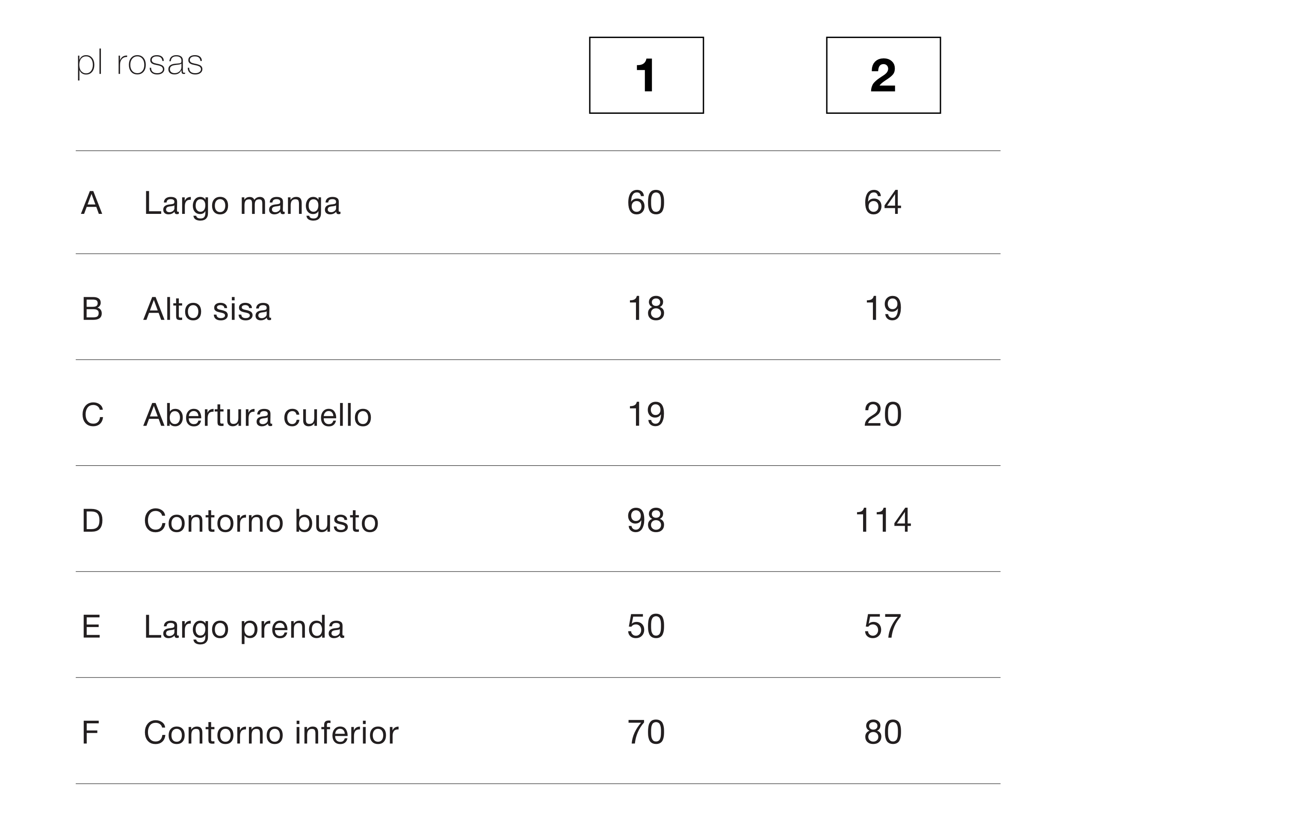Select the 'Contorno inferior' row label
This screenshot has height=823, width=1313.
pyautogui.click(x=271, y=733)
